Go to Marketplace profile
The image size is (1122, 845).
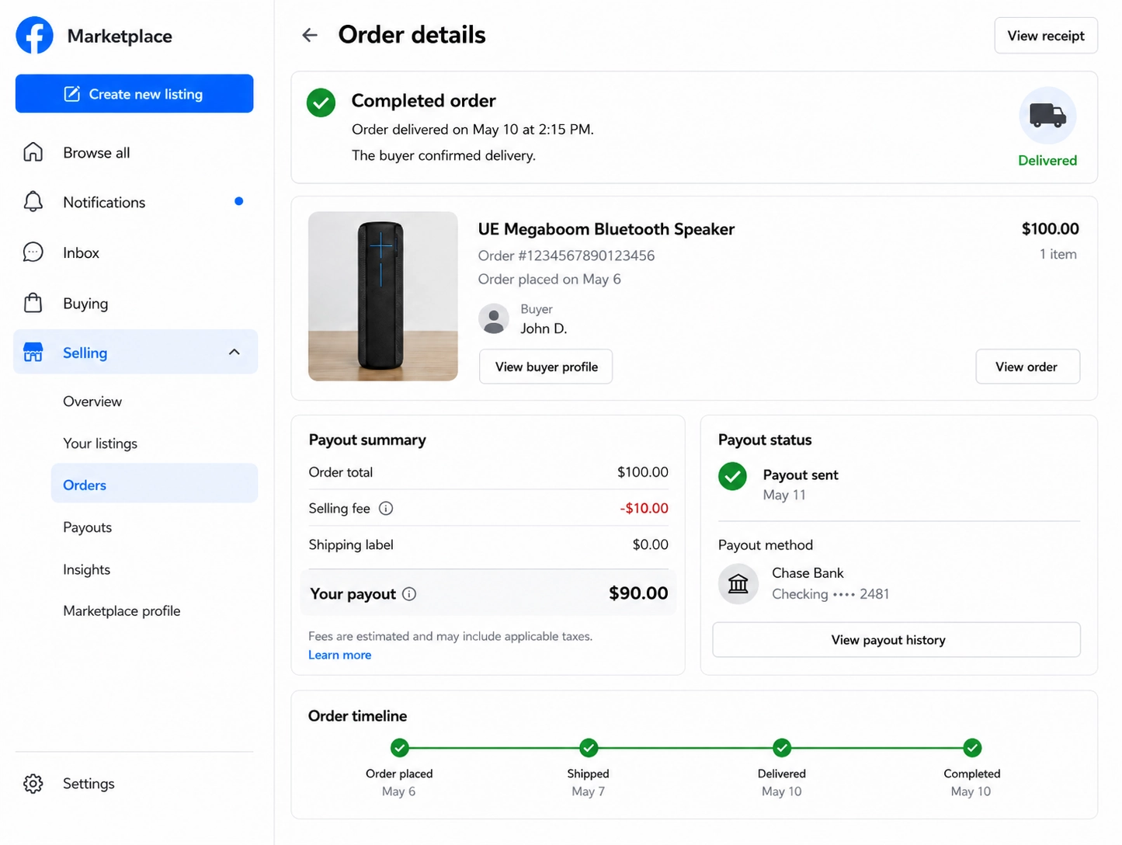[121, 611]
